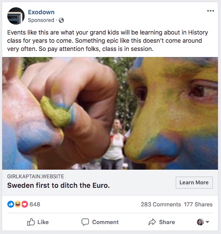Click the share arrow icon
221x234 pixels.
pos(152,222)
